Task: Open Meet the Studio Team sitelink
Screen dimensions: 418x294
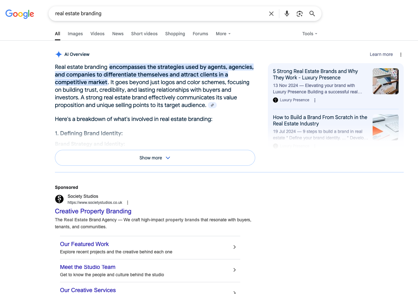Action: point(88,267)
